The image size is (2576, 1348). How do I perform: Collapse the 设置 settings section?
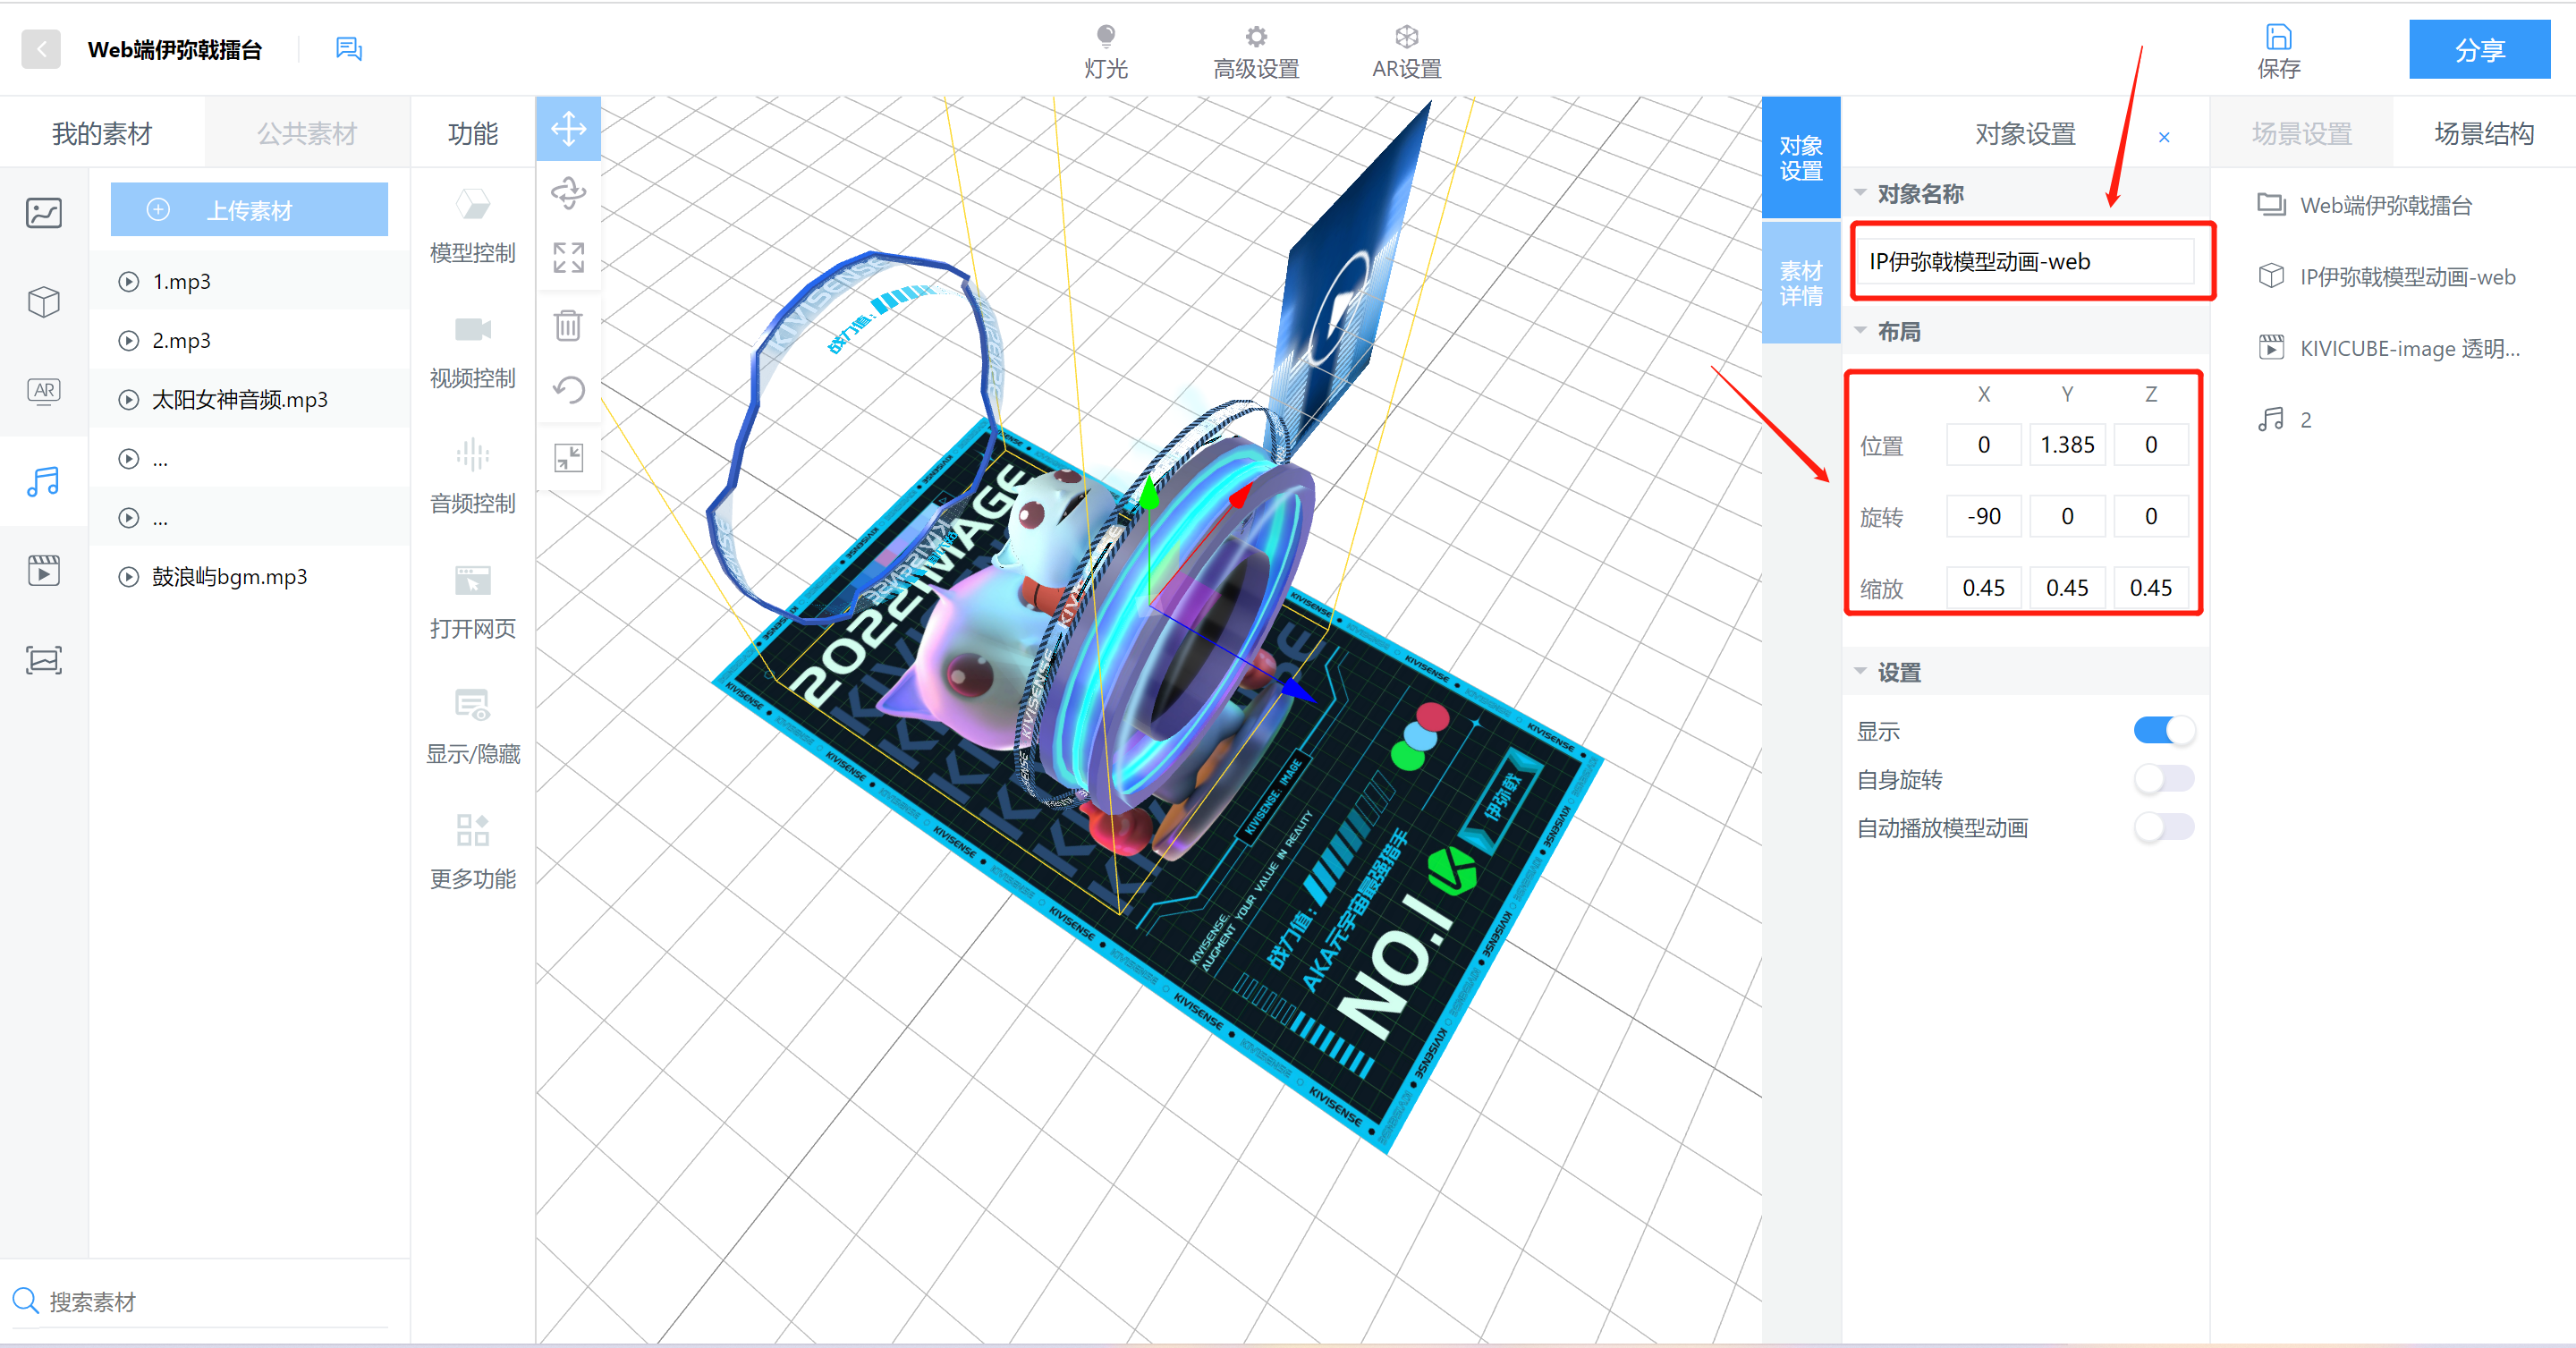pyautogui.click(x=1861, y=672)
